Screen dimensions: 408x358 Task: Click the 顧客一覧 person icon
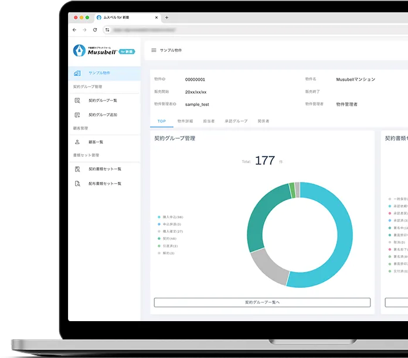coord(77,142)
